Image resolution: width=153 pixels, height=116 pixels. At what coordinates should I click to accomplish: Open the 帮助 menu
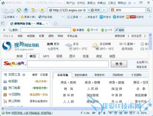pyautogui.click(x=122, y=3)
